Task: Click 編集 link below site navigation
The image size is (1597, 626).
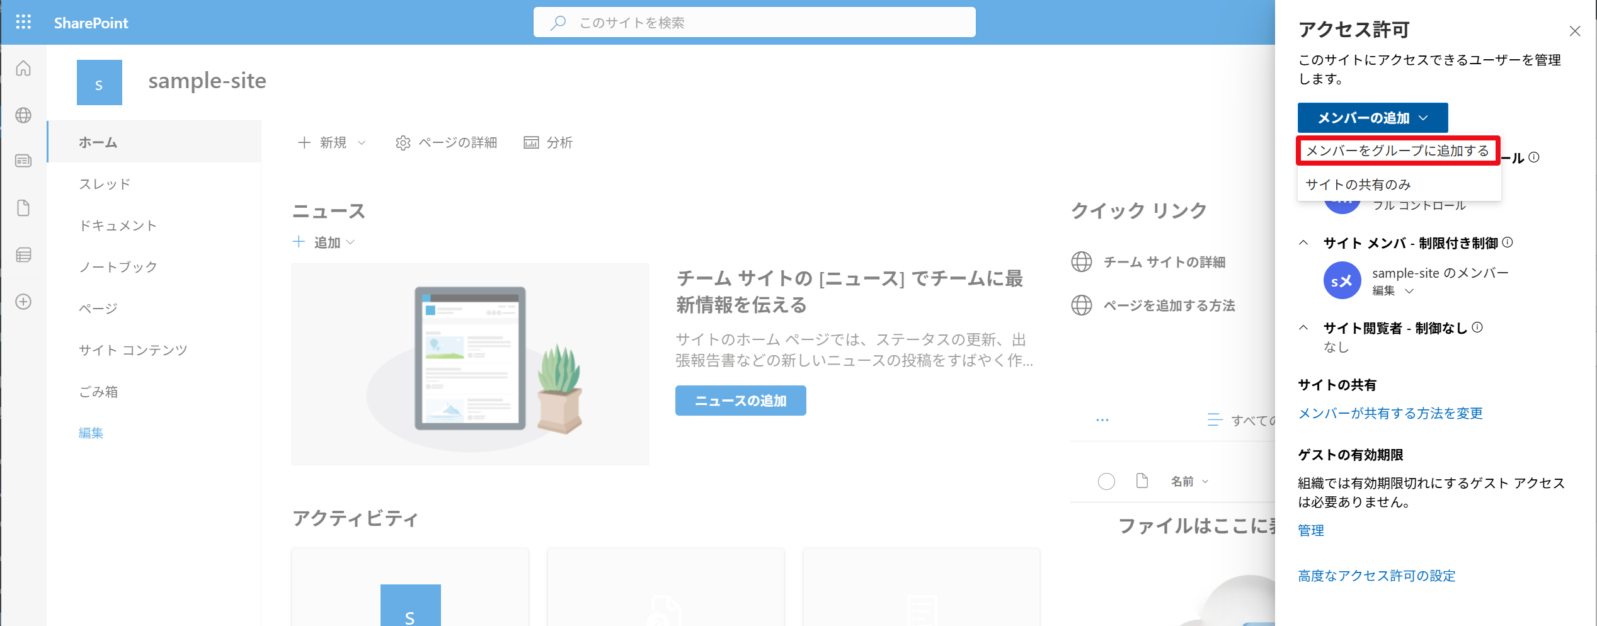Action: click(x=91, y=433)
